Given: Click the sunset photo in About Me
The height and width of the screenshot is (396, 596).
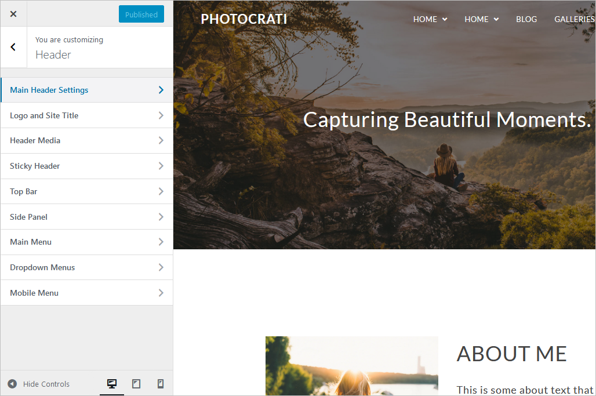Looking at the screenshot, I should click(x=351, y=366).
